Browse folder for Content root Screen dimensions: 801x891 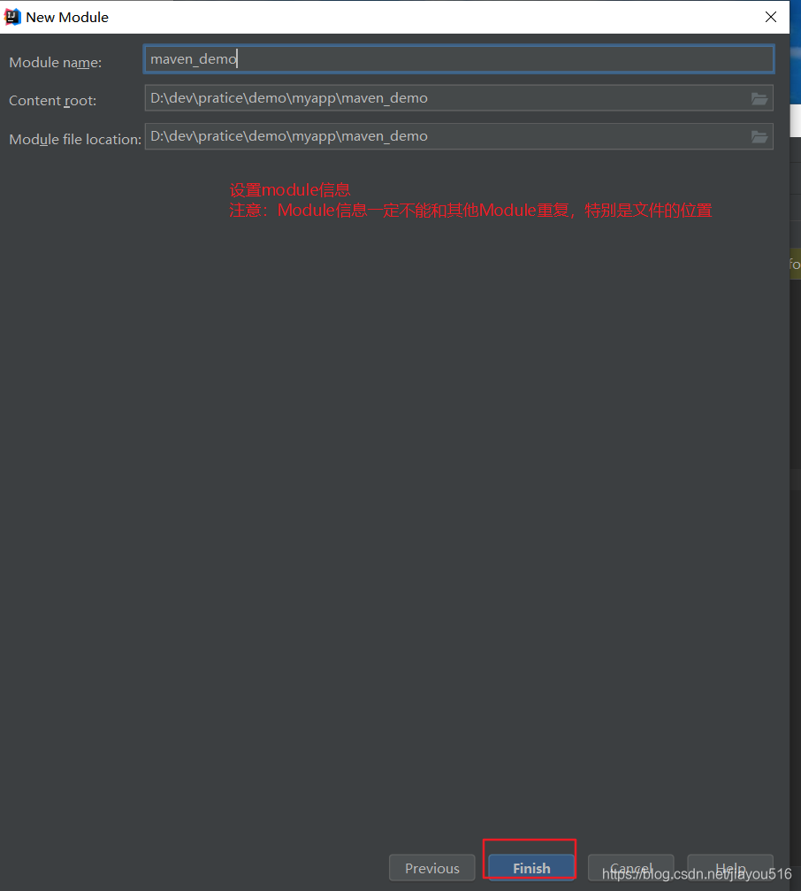tap(759, 99)
